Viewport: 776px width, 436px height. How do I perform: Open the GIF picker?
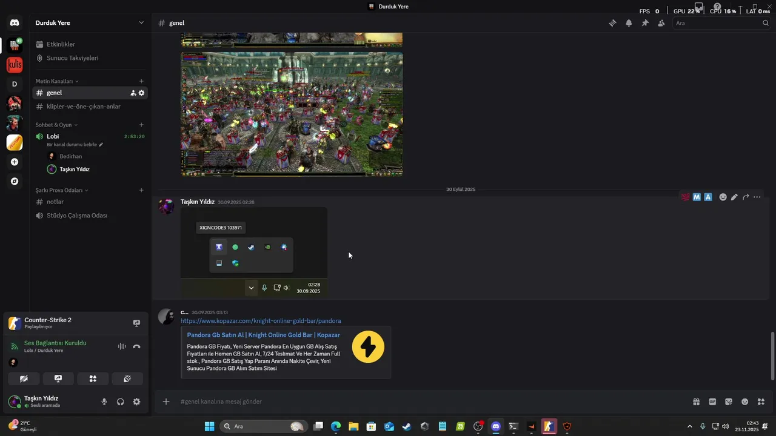point(712,401)
